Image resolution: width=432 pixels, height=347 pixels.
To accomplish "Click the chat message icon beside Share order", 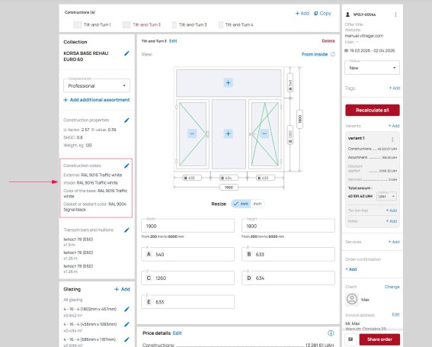I will pyautogui.click(x=350, y=339).
